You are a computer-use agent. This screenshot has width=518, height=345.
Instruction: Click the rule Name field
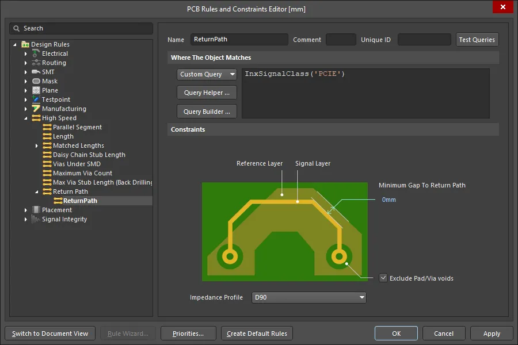(x=239, y=39)
